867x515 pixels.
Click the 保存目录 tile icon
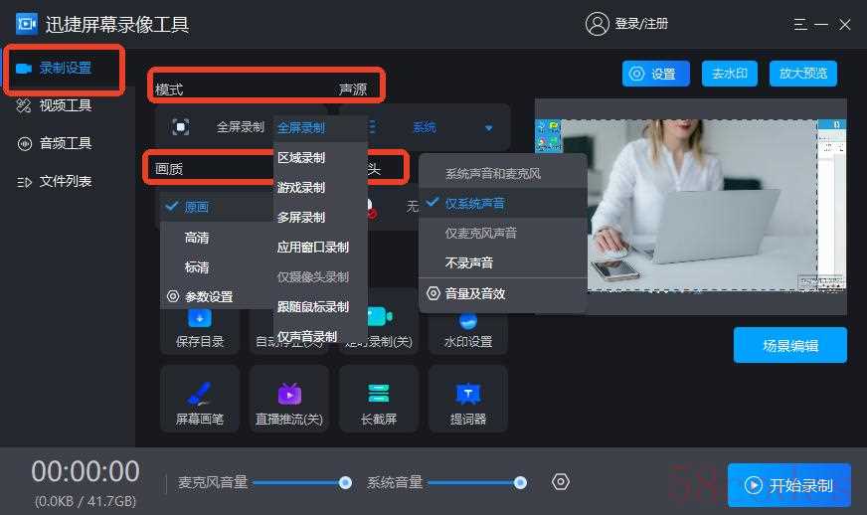pyautogui.click(x=200, y=318)
